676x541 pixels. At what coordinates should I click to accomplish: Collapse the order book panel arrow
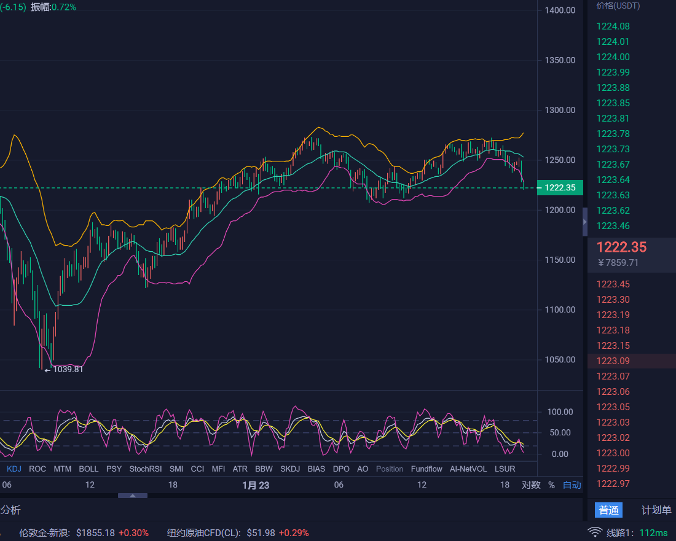coord(585,221)
